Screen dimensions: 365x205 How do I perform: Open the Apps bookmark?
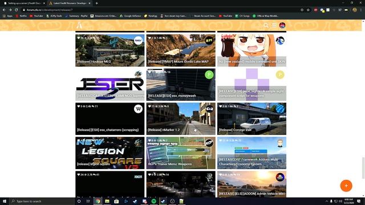click(x=7, y=16)
